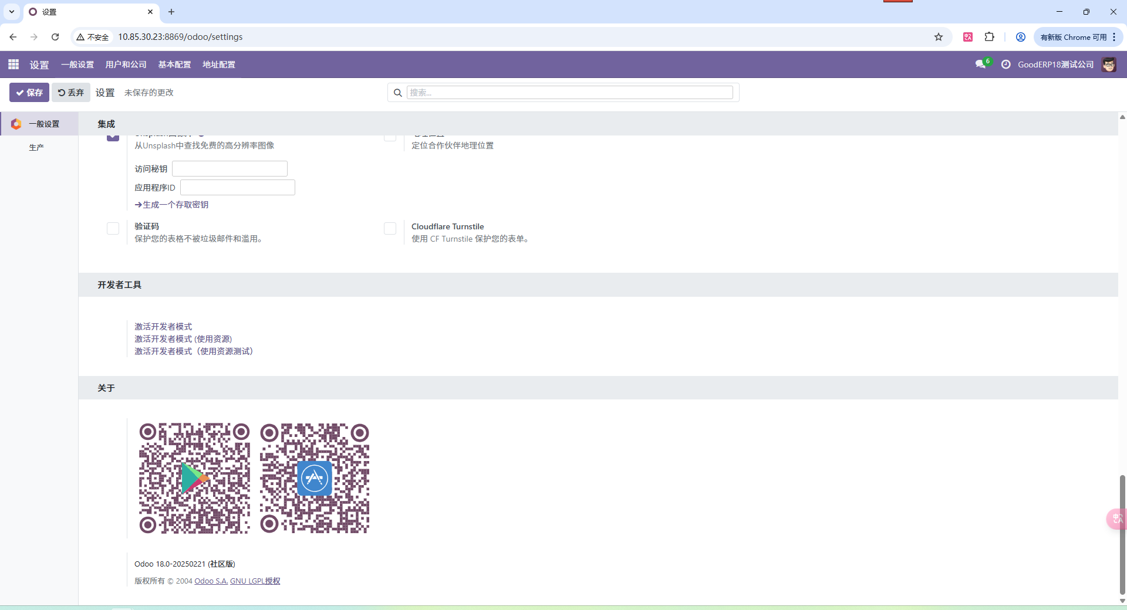Click the GoodERP18测试公司 company name
The image size is (1127, 610).
(1055, 65)
